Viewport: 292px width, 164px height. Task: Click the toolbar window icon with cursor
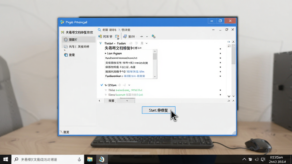pyautogui.click(x=117, y=37)
